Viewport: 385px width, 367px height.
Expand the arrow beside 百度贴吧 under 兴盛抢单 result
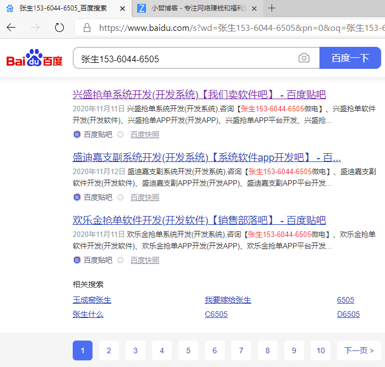point(120,134)
